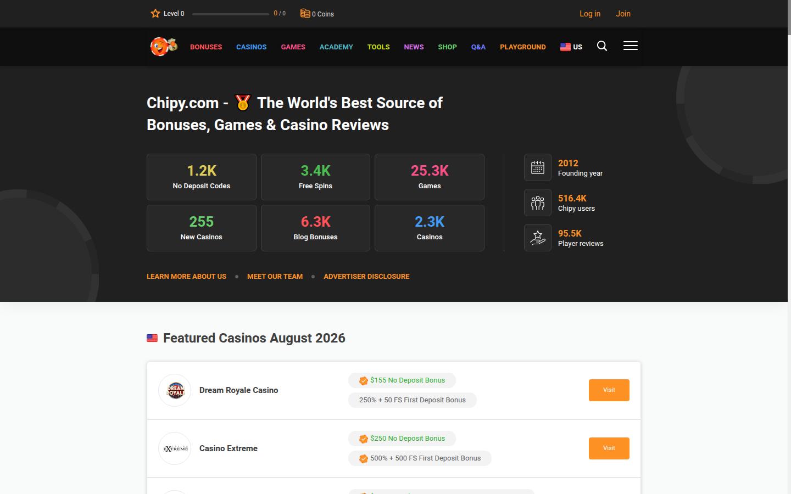Click the $250 No Deposit Bonus tag
The width and height of the screenshot is (791, 494).
click(x=402, y=439)
